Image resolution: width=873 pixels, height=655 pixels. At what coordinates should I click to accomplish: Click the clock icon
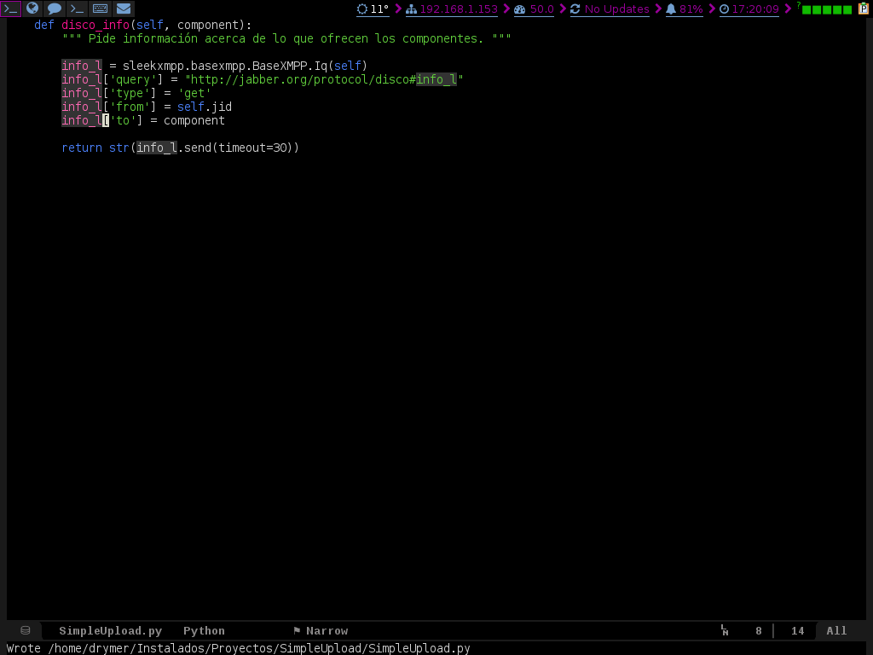pyautogui.click(x=725, y=9)
